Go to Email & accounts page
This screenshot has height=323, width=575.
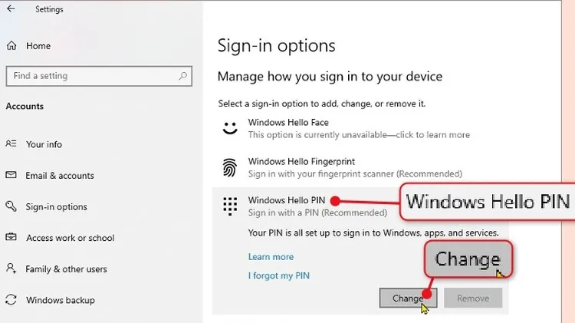click(x=60, y=176)
